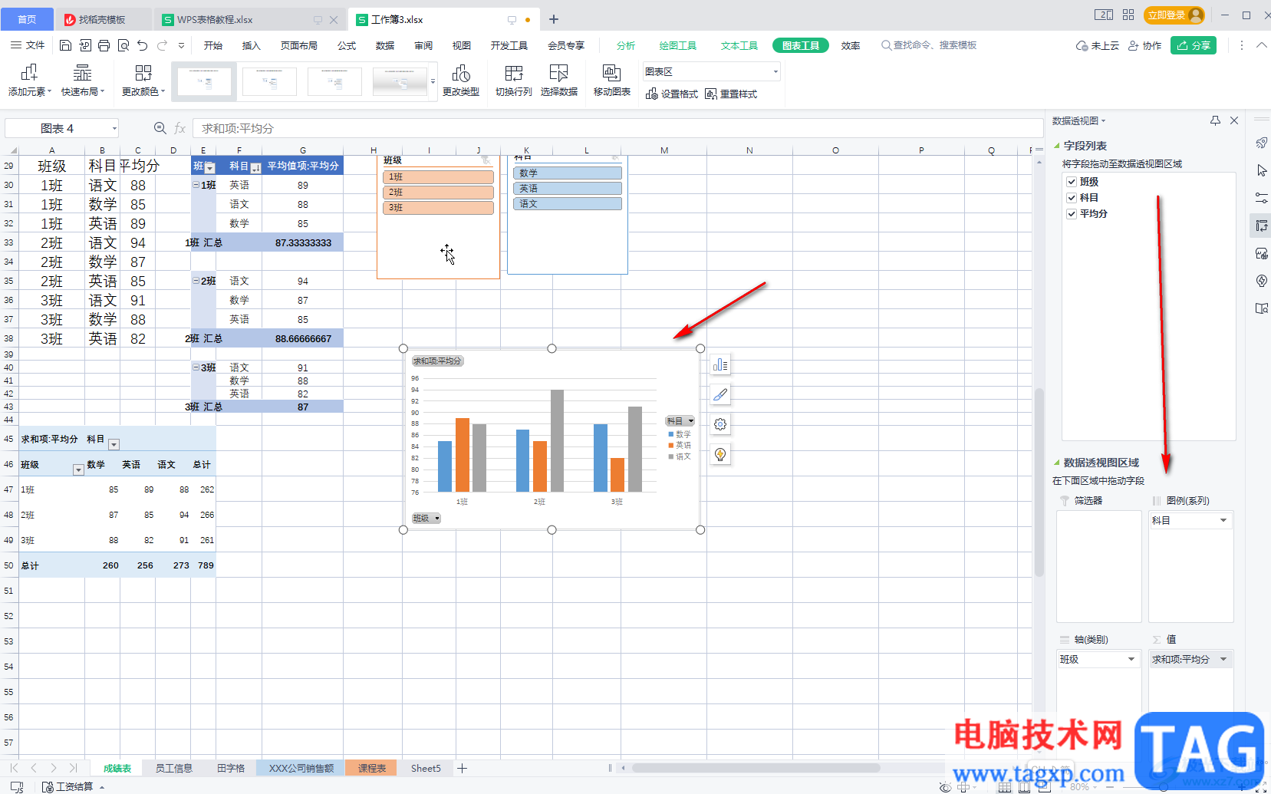This screenshot has width=1271, height=794.
Task: Click the book search icon in right sidebar
Action: click(1261, 308)
